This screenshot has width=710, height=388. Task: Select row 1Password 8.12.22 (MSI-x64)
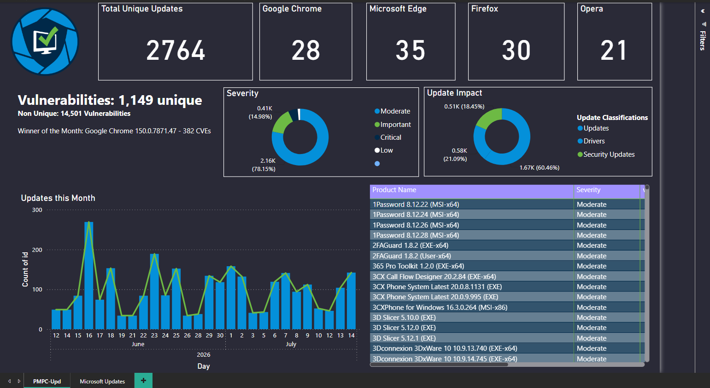point(507,205)
